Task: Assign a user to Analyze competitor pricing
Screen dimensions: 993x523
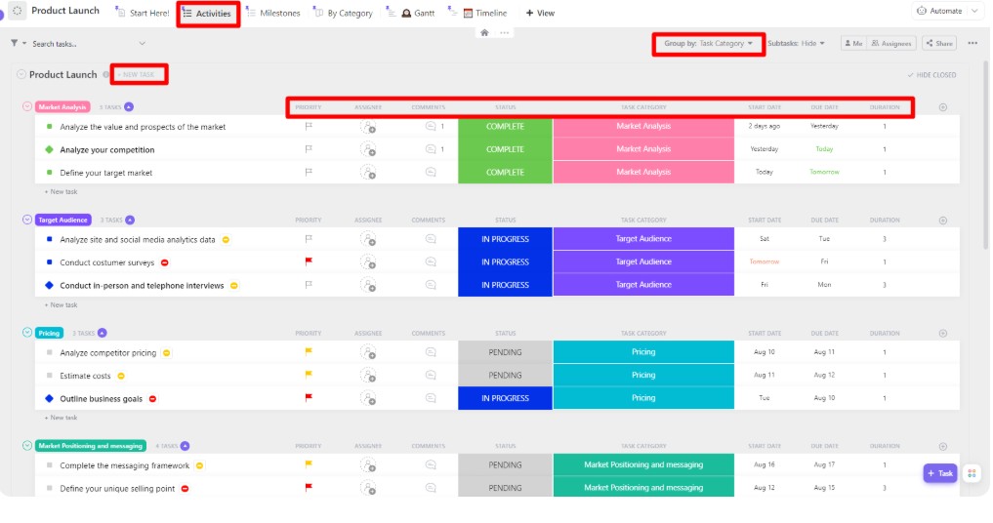Action: tap(368, 352)
